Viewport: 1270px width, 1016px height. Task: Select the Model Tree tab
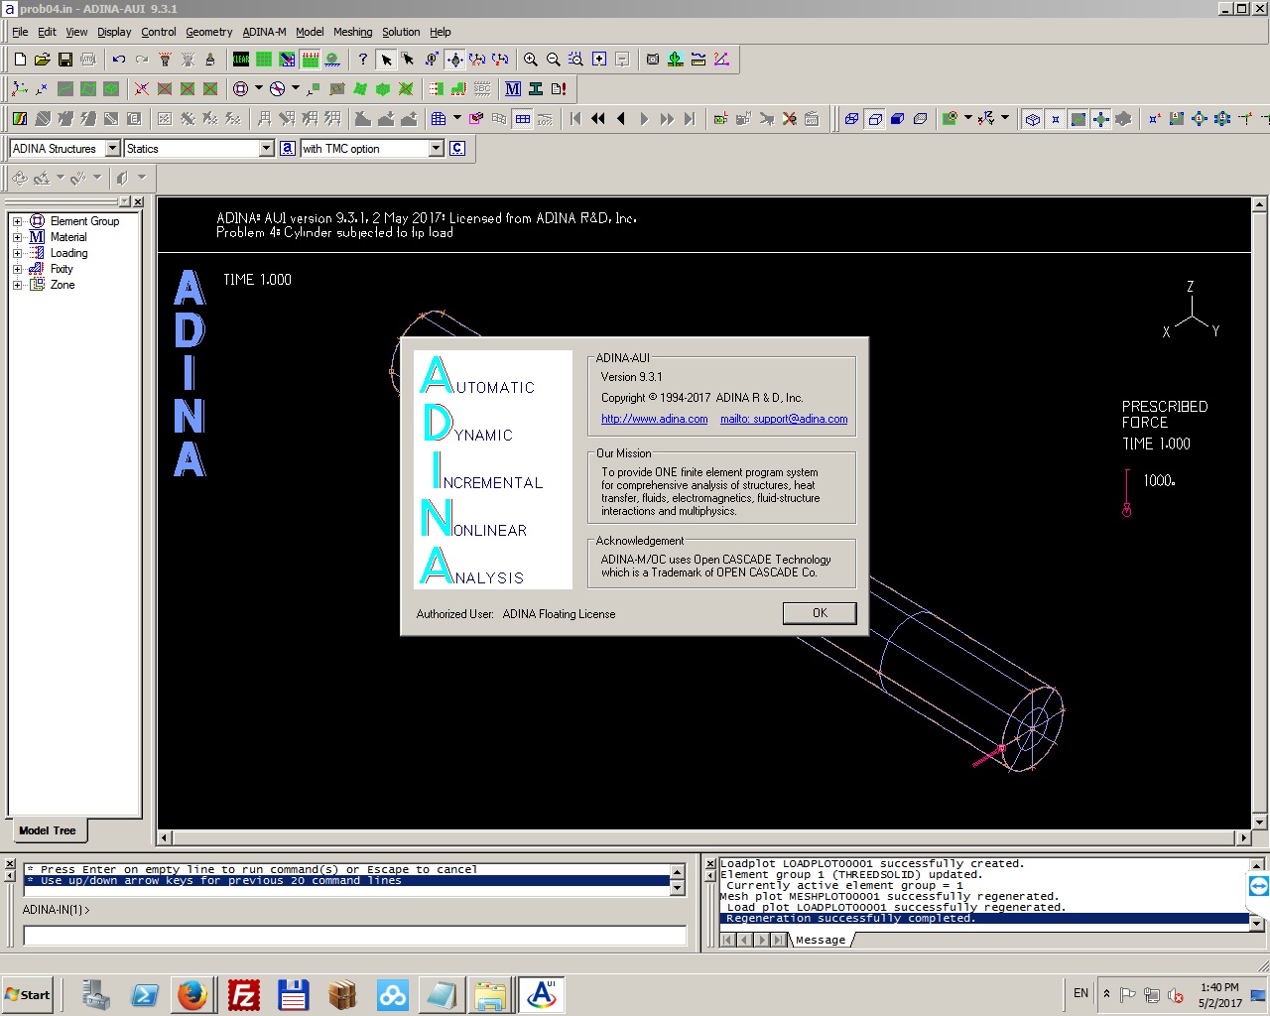pyautogui.click(x=48, y=830)
